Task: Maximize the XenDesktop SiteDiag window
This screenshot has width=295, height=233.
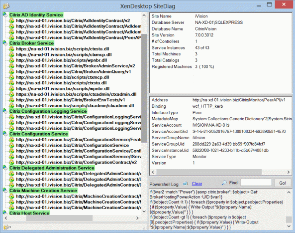Action: point(270,4)
